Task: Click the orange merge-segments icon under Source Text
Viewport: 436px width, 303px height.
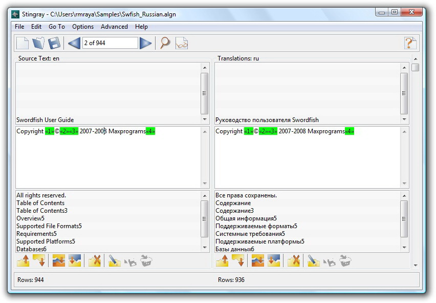Action: [59, 261]
